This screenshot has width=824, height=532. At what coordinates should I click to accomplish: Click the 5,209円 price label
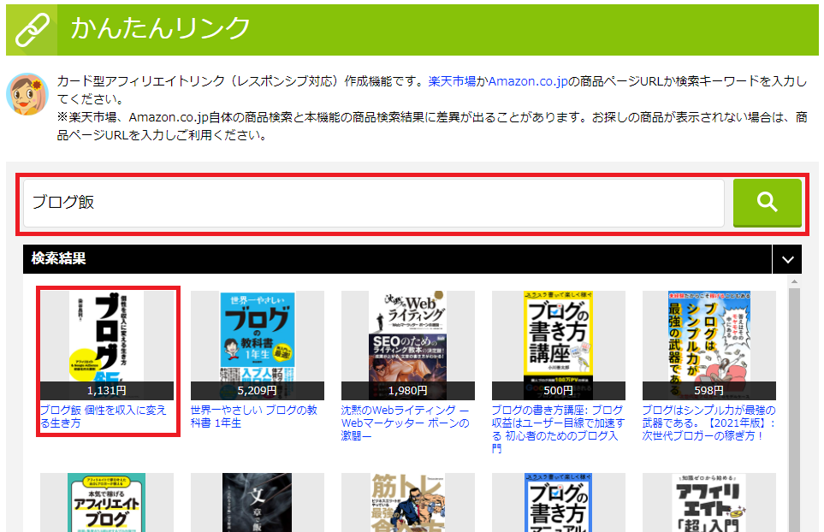tap(257, 391)
